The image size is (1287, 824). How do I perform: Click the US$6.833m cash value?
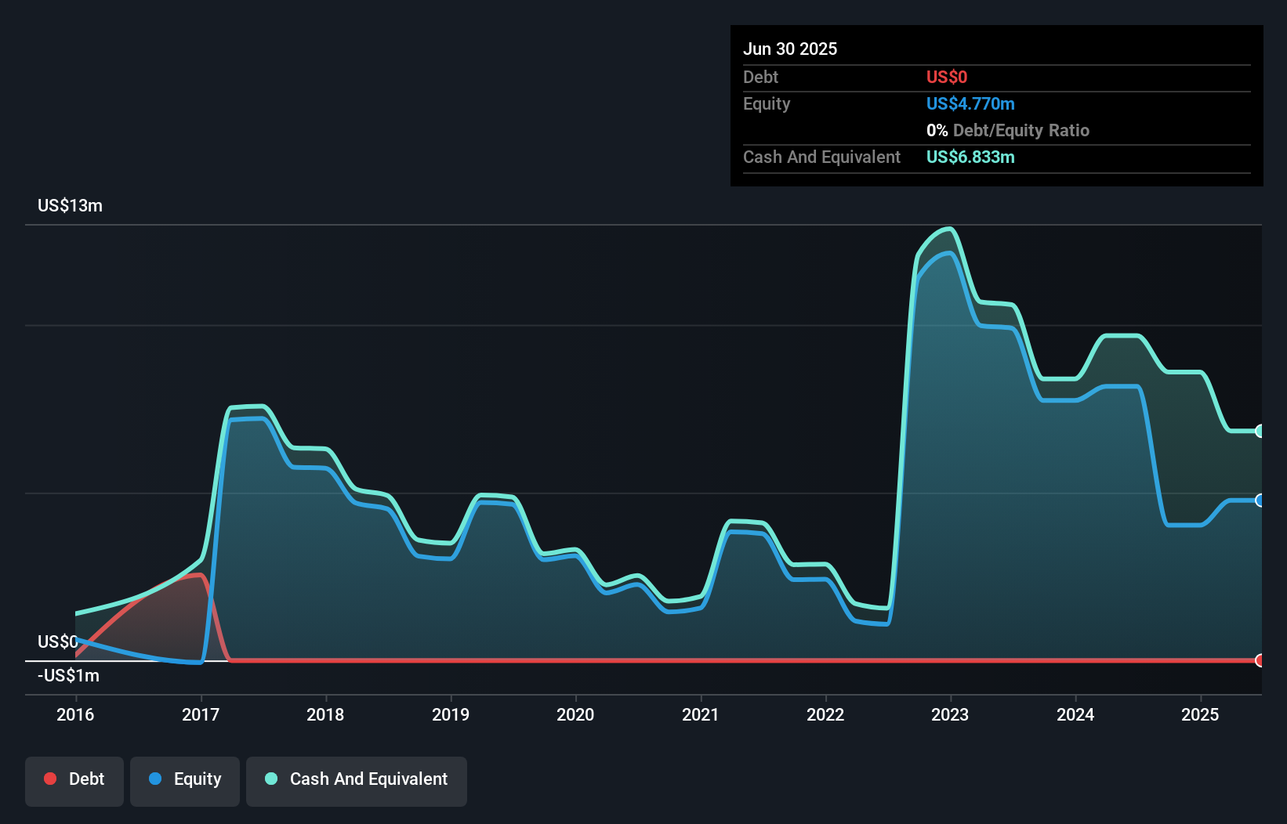click(x=970, y=157)
